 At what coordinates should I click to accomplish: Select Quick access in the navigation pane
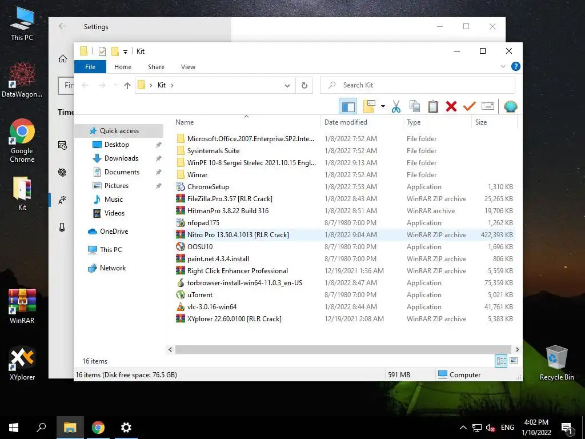tap(119, 131)
